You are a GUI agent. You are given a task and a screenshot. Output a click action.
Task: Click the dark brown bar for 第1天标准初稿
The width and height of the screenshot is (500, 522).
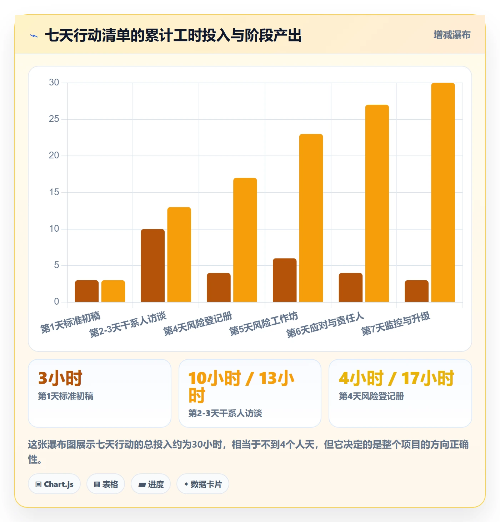[87, 291]
